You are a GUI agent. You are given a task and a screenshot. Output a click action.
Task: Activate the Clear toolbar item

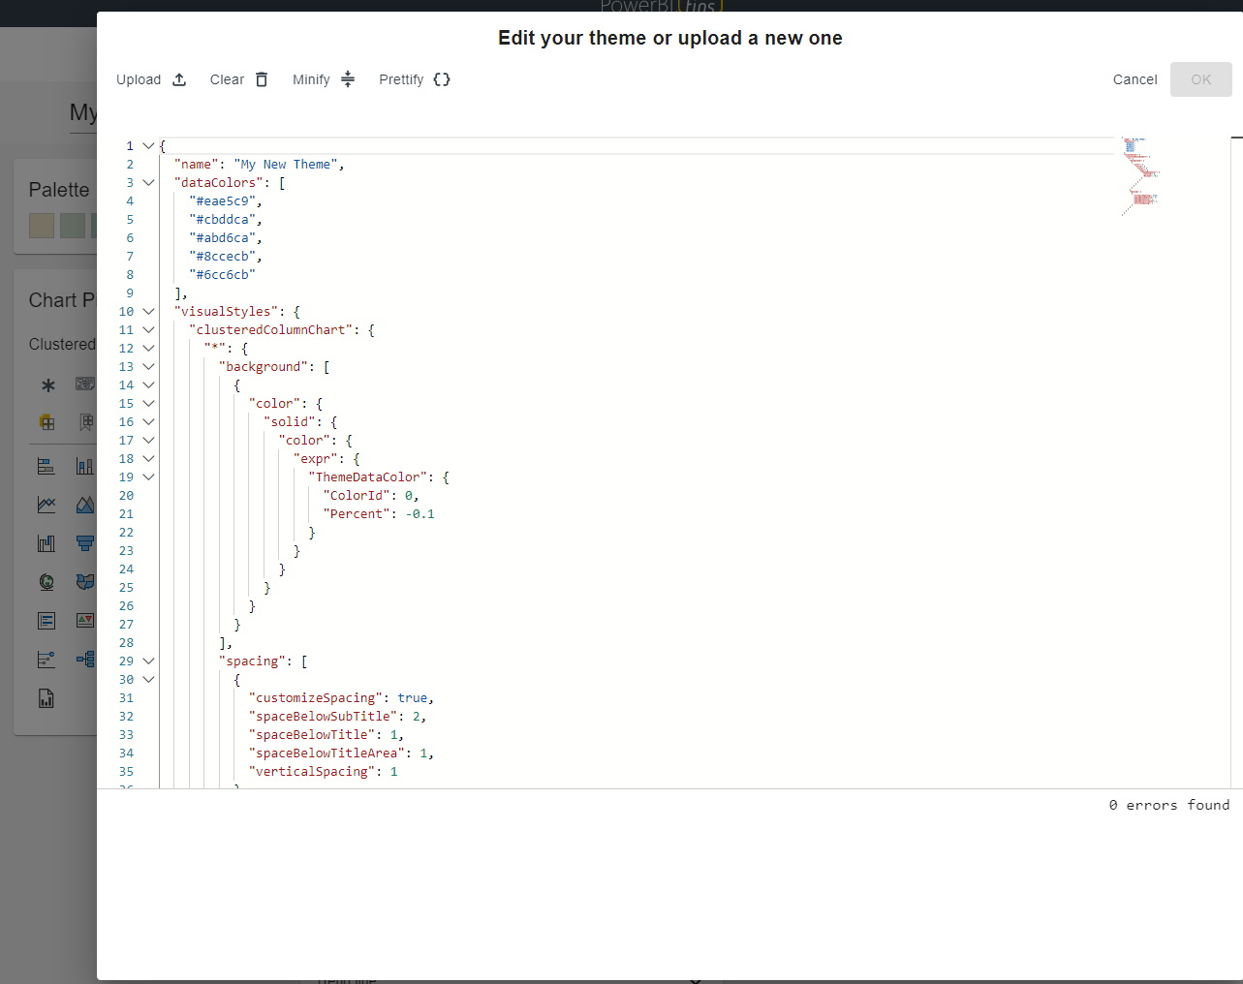tap(227, 78)
